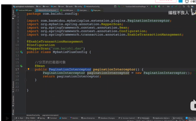Start debugging with the green bug icon
Image resolution: width=196 pixels, height=121 pixels.
(x=155, y=7)
